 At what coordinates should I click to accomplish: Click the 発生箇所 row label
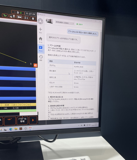(53, 71)
